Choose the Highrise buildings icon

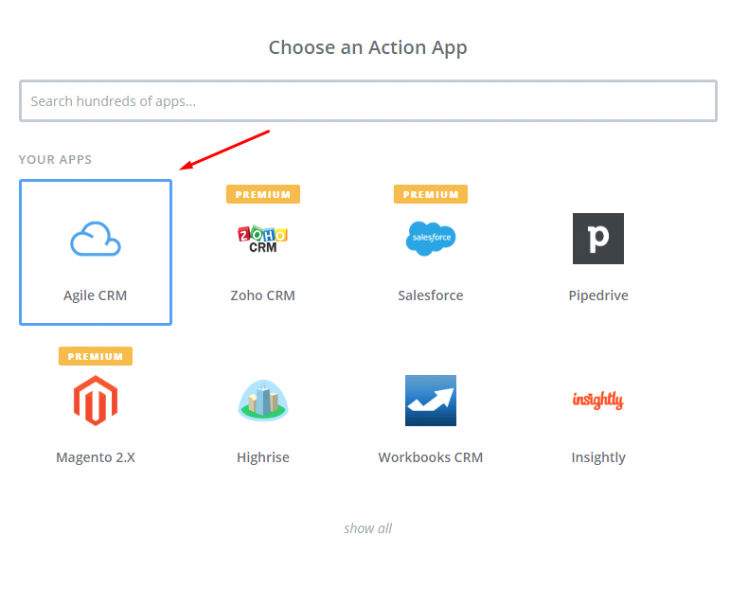262,401
